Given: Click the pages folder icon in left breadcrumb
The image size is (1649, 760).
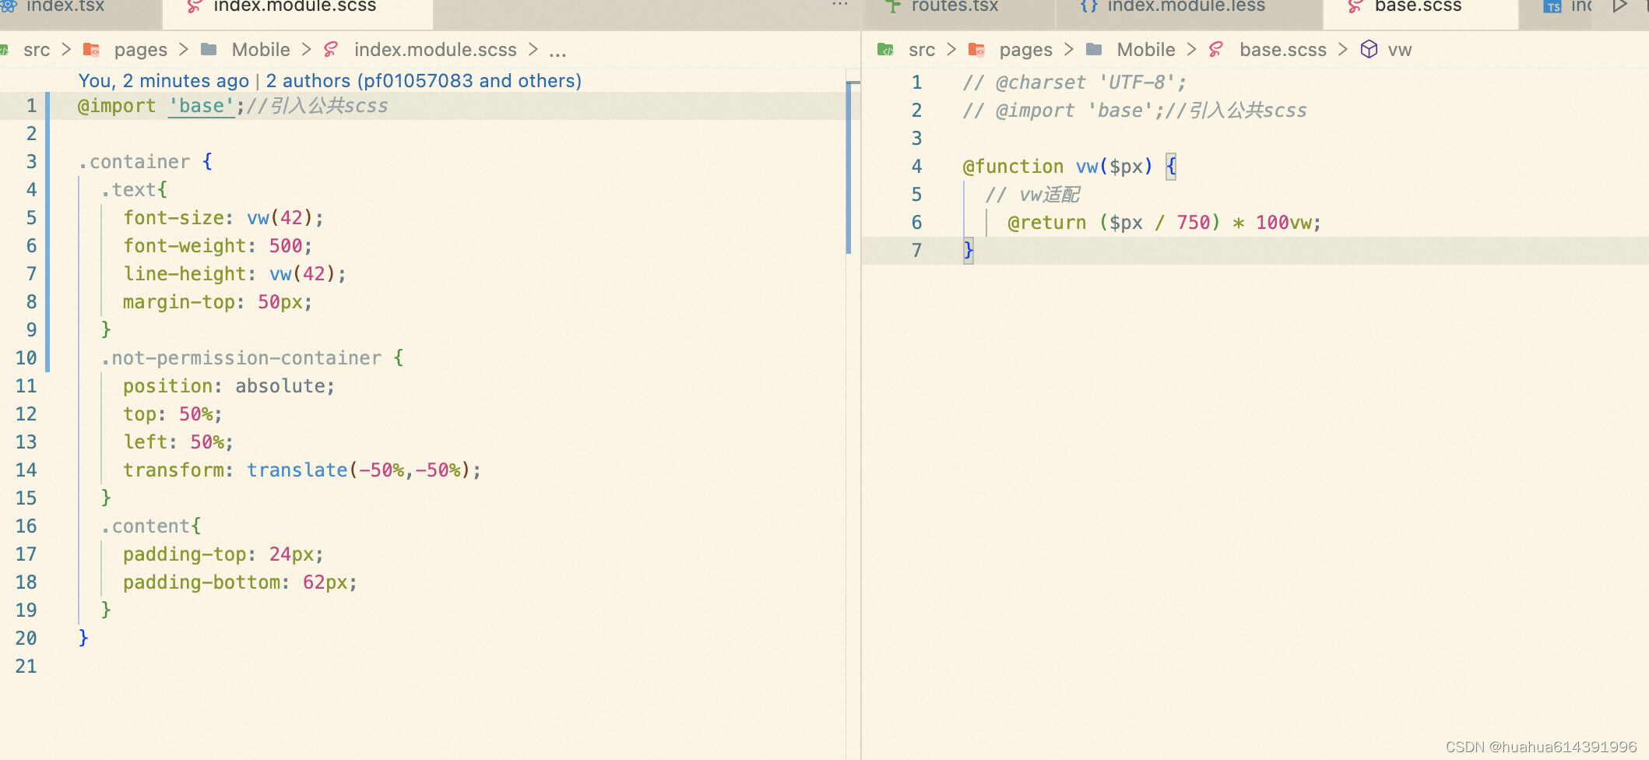Looking at the screenshot, I should (x=92, y=50).
